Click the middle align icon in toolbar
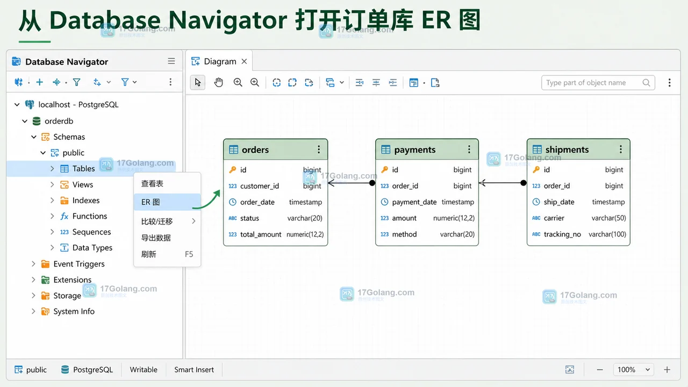This screenshot has width=688, height=387. (x=376, y=82)
